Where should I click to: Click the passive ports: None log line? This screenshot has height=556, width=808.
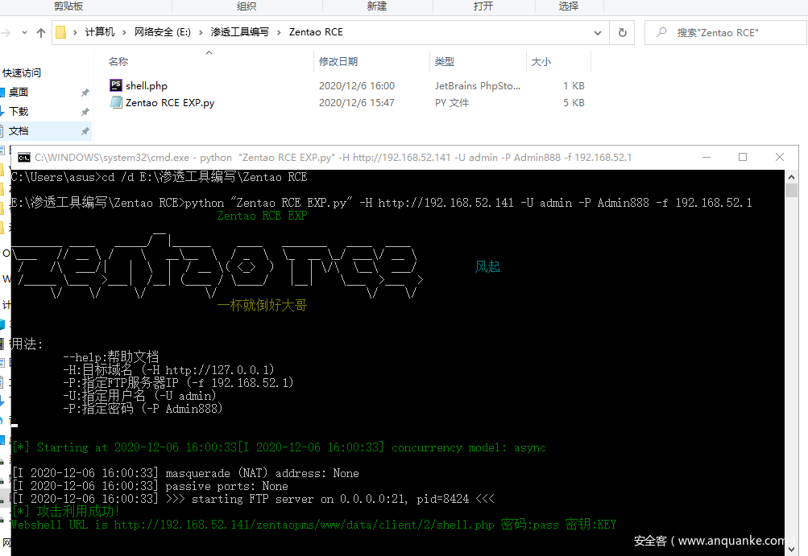pos(150,486)
